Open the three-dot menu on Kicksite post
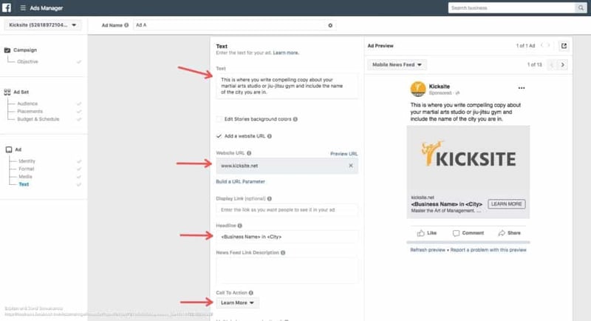 coord(522,88)
